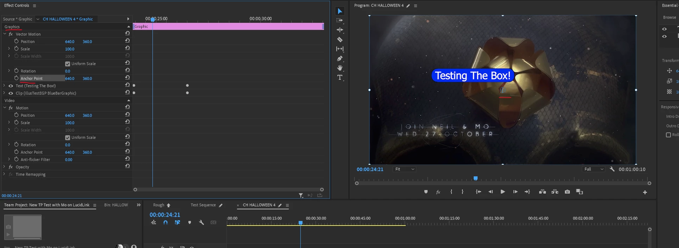Image resolution: width=679 pixels, height=248 pixels.
Task: Open Effect Controls panel menu
Action: click(x=34, y=6)
